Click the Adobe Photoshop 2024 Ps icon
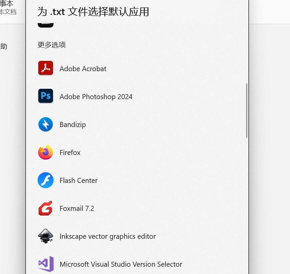Viewport: 290px width, 274px height. [46, 96]
